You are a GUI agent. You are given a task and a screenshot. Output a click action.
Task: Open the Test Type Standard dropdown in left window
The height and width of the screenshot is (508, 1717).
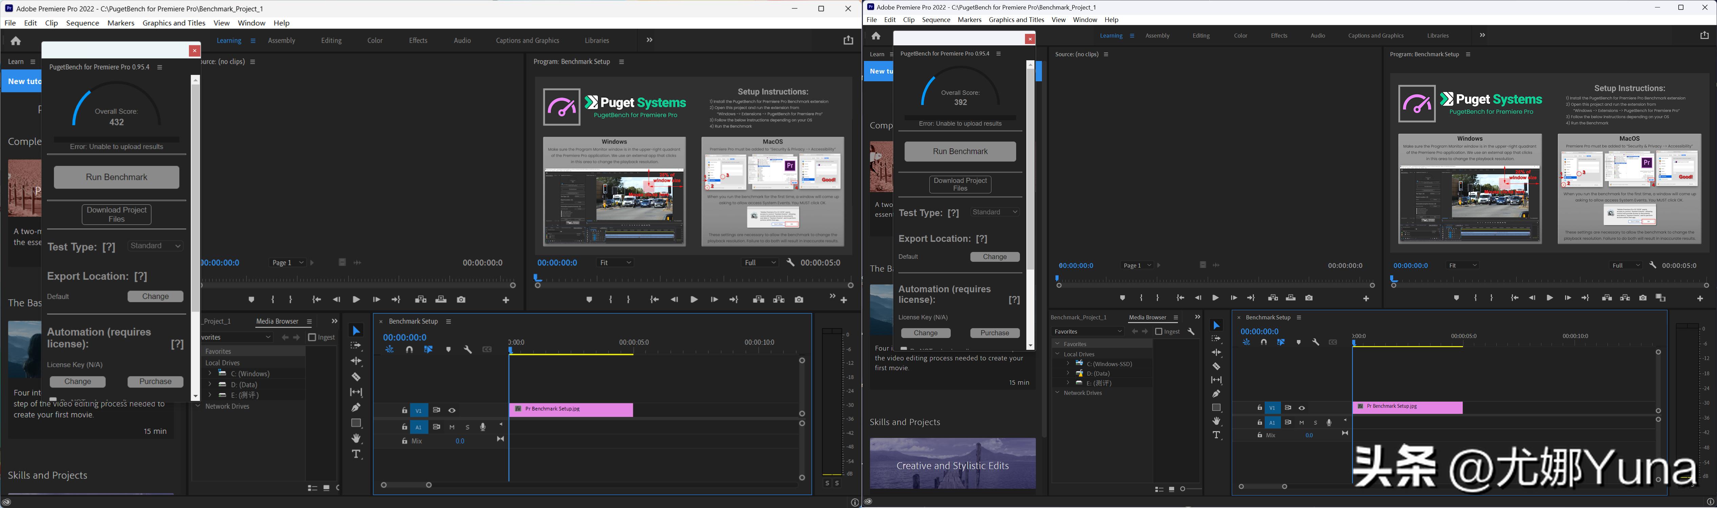tap(155, 246)
